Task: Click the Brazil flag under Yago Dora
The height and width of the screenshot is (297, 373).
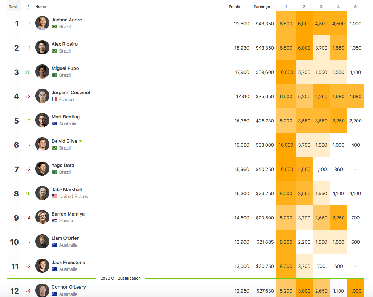Action: (x=54, y=172)
